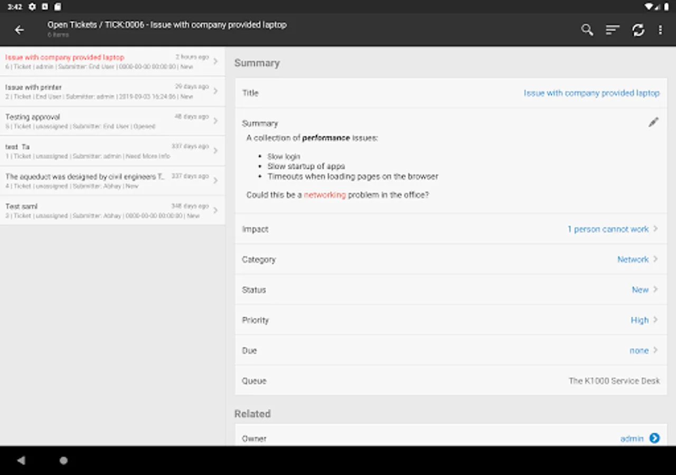Select 'test Ta' ticket
Screen dimensions: 676x475
pos(112,151)
